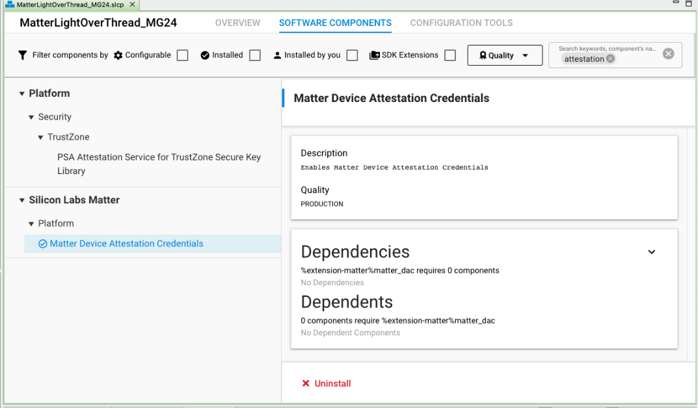Viewport: 698px width, 408px height.
Task: Open the CONFIGURATION TOOLS tab
Action: coord(461,23)
